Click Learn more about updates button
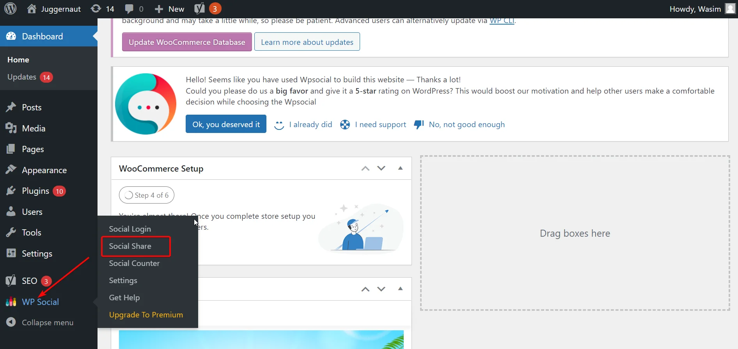738x349 pixels. tap(307, 42)
